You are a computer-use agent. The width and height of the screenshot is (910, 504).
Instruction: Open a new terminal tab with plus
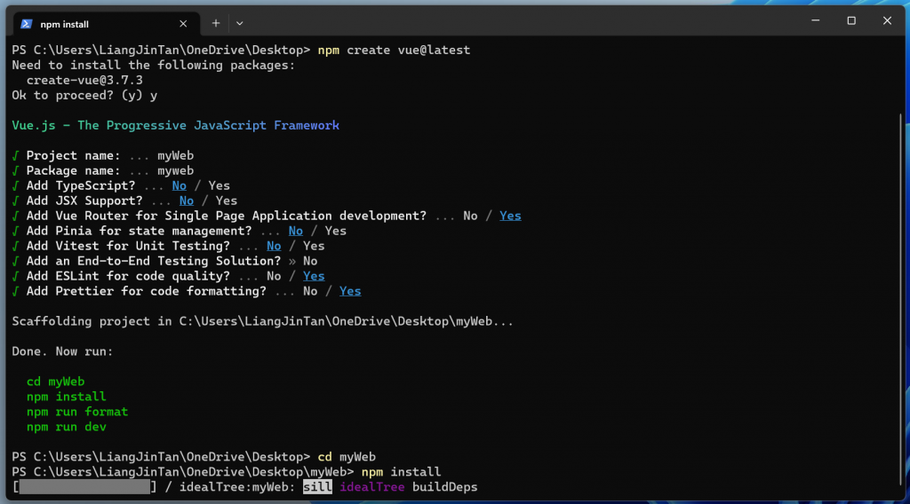point(216,23)
